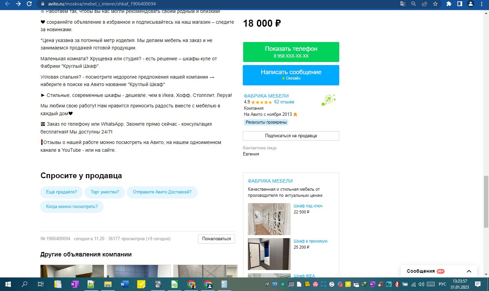This screenshot has height=291, width=489.
Task: Subscribe to the seller
Action: (291, 136)
